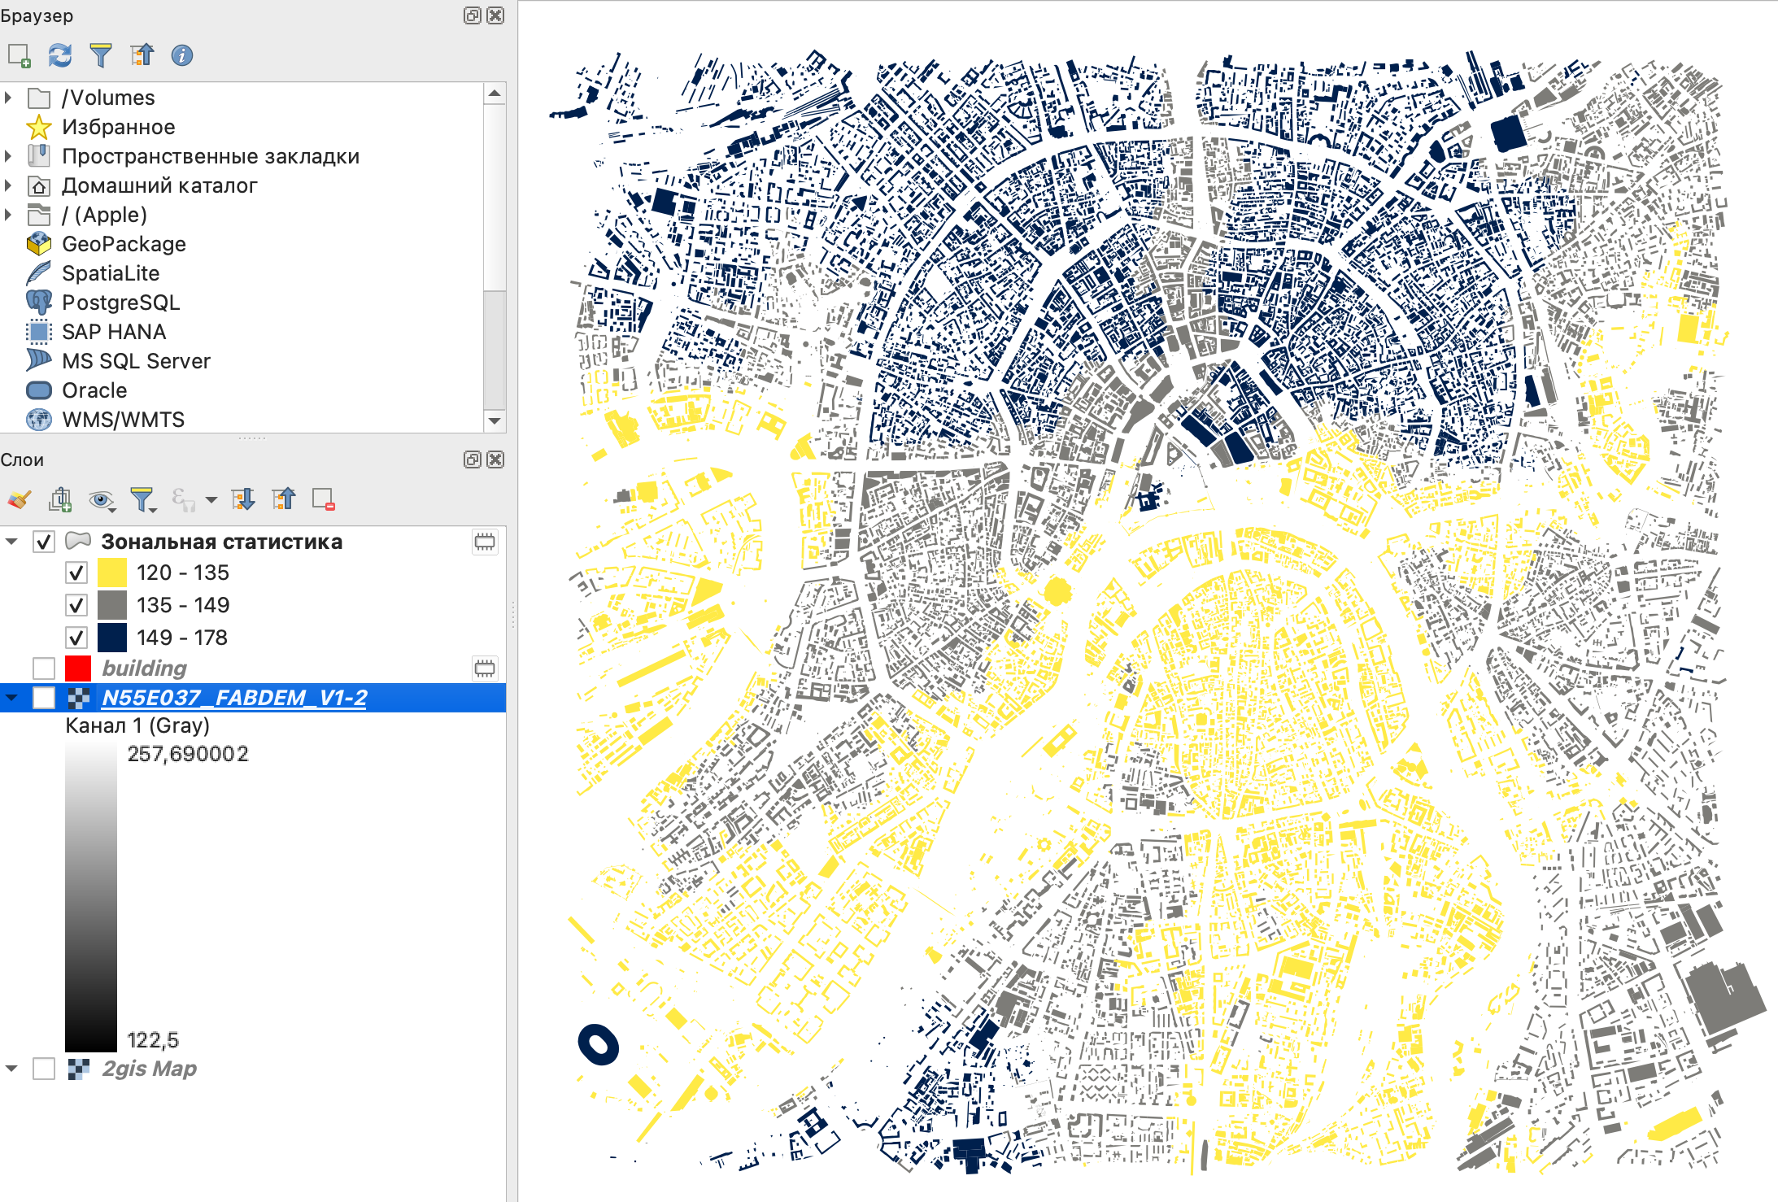Click Remove Layer icon in Layers toolbar
This screenshot has width=1778, height=1202.
tap(323, 499)
